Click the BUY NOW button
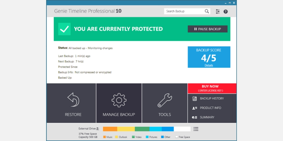The width and height of the screenshot is (283, 141). click(x=212, y=88)
